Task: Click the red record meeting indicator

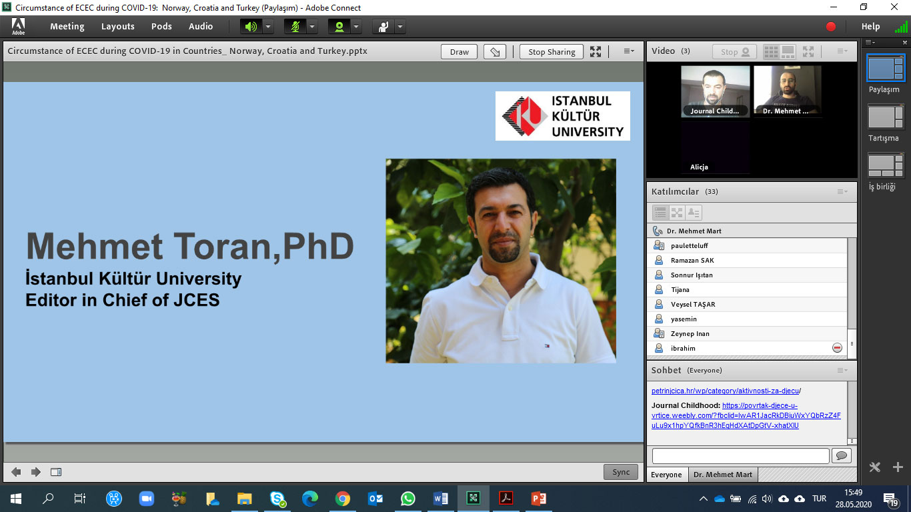Action: [x=831, y=27]
